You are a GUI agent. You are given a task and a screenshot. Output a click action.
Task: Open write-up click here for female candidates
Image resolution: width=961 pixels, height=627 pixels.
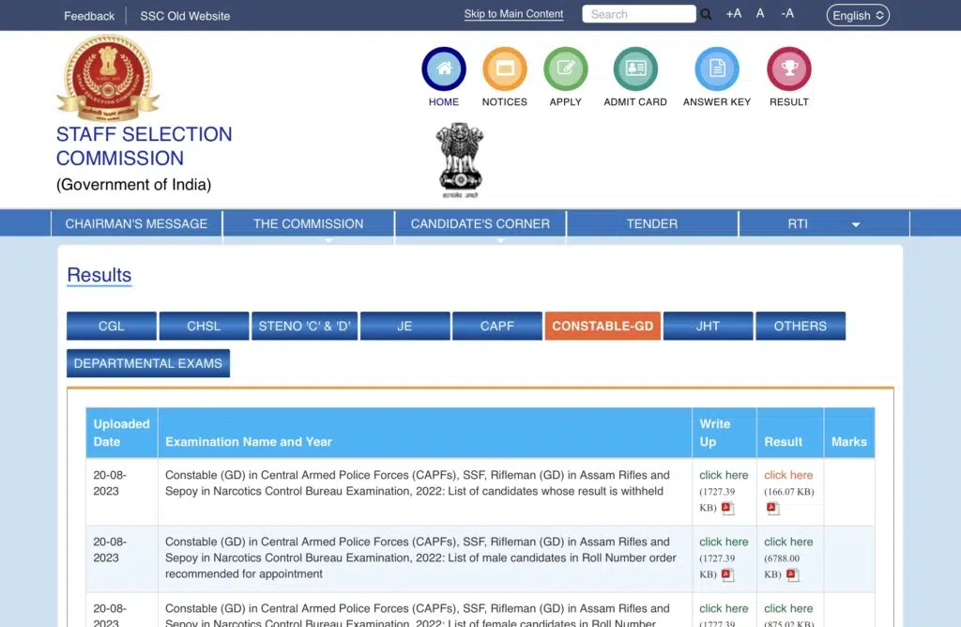pyautogui.click(x=724, y=608)
